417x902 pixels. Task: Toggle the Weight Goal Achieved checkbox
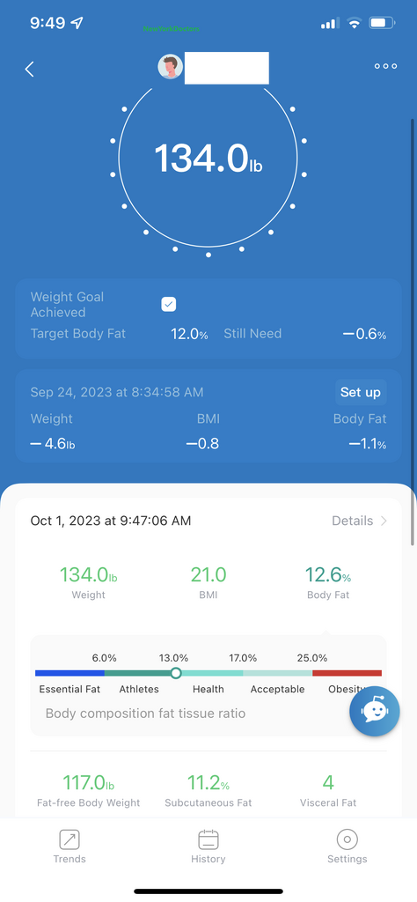[x=168, y=305]
